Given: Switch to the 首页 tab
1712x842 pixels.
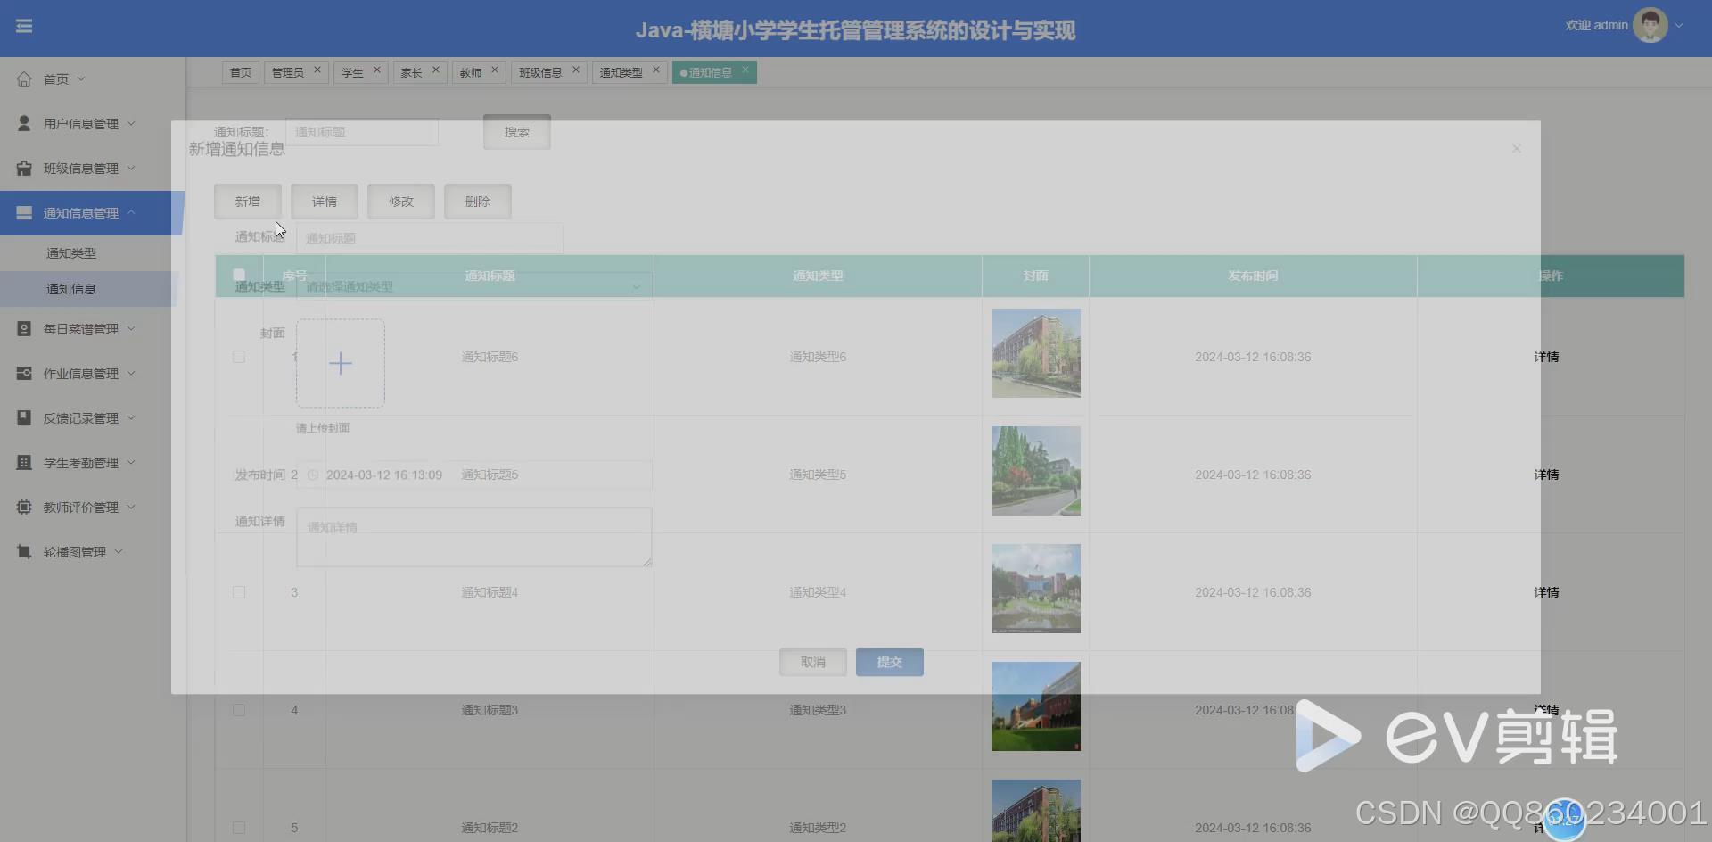Looking at the screenshot, I should tap(241, 72).
